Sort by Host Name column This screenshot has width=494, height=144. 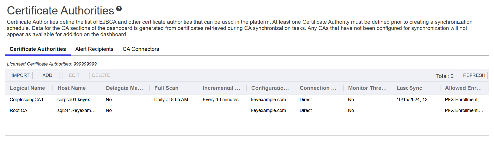coord(72,88)
